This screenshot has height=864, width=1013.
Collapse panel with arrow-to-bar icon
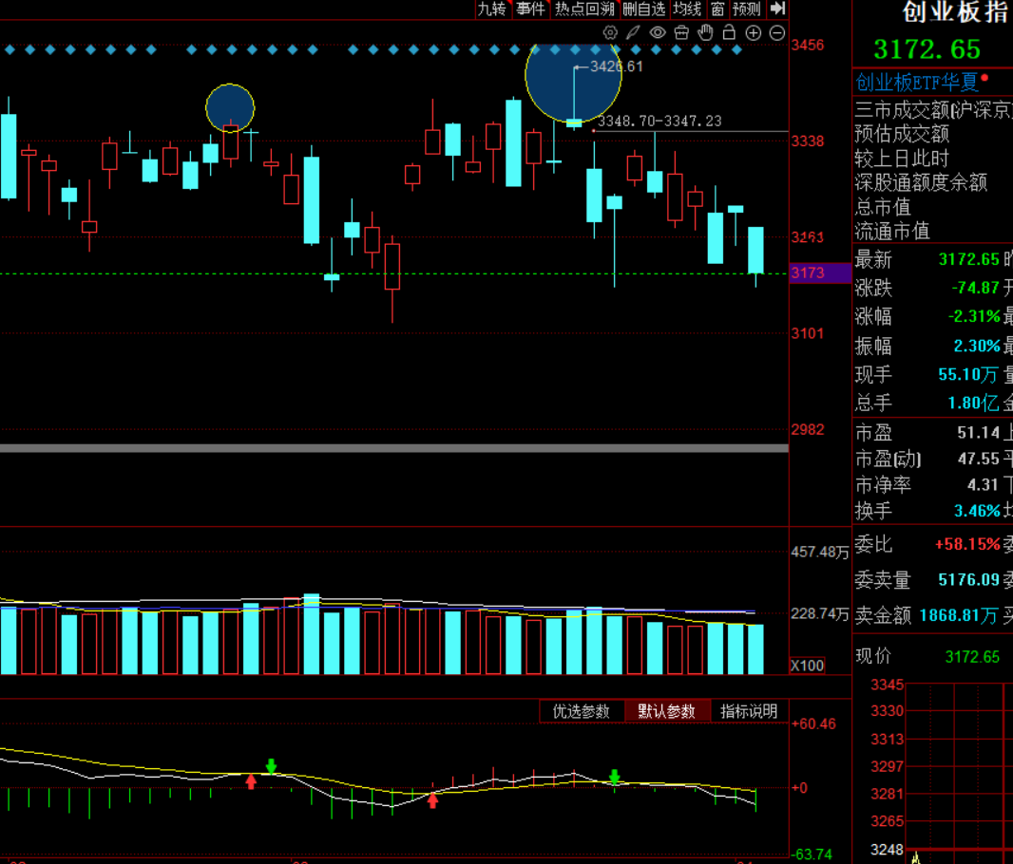tap(778, 9)
